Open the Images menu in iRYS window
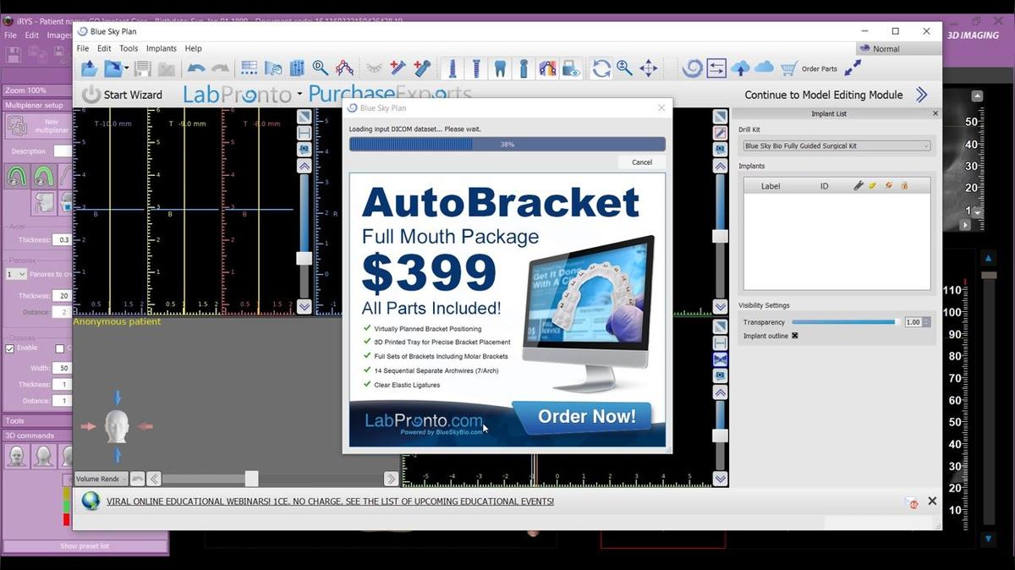This screenshot has width=1015, height=570. point(59,36)
